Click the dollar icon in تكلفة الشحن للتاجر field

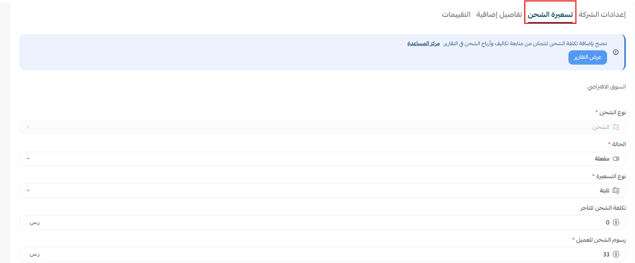tap(616, 222)
